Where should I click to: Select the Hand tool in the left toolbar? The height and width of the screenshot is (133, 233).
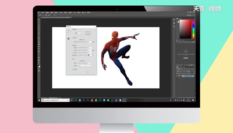[39, 60]
